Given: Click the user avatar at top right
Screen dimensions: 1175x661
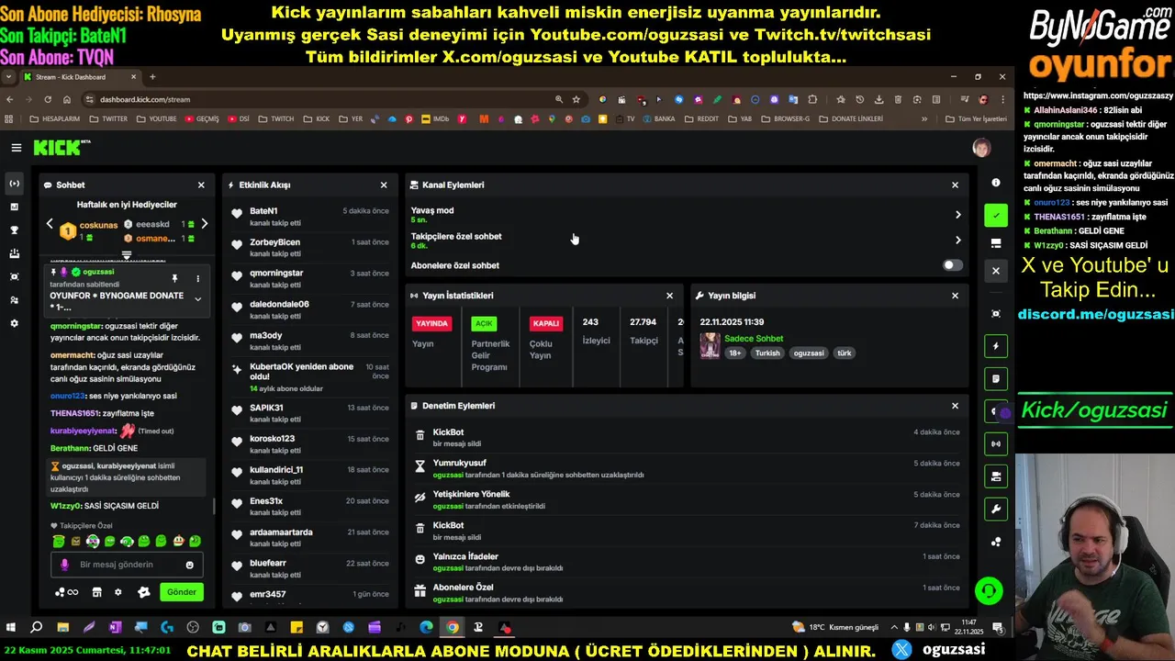Looking at the screenshot, I should [x=981, y=148].
